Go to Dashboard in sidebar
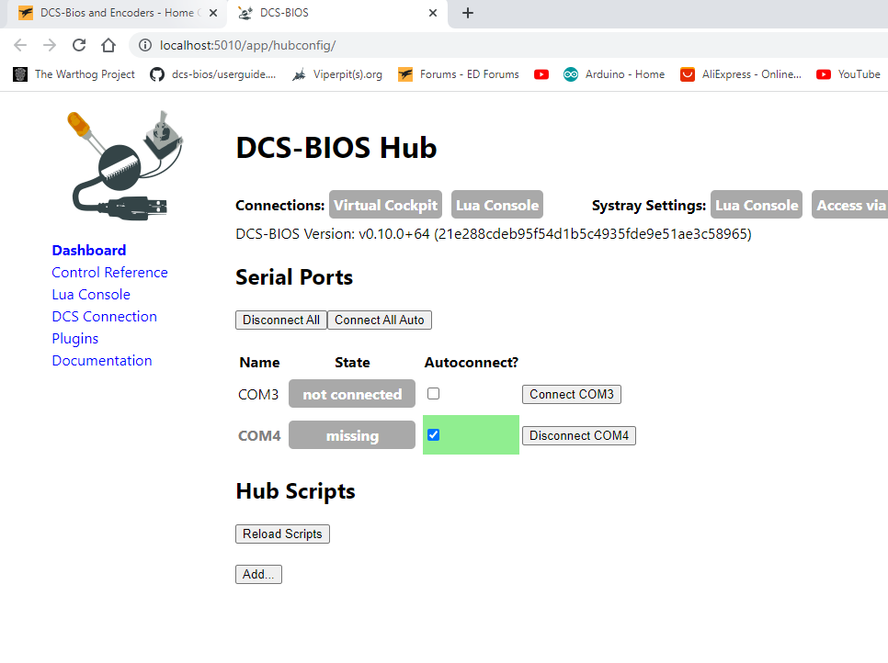Image resolution: width=888 pixels, height=663 pixels. point(89,251)
